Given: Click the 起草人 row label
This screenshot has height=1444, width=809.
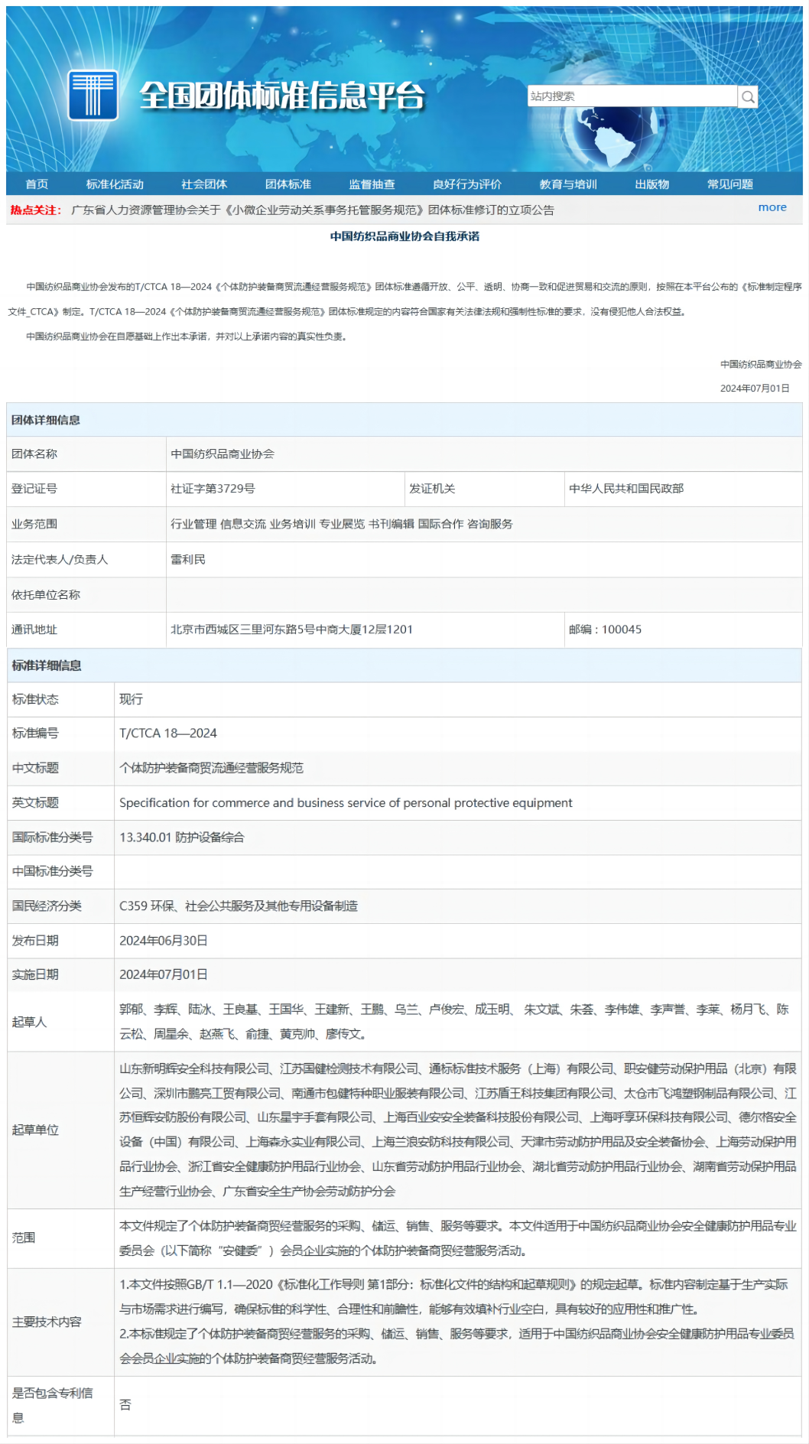Looking at the screenshot, I should pyautogui.click(x=29, y=1022).
